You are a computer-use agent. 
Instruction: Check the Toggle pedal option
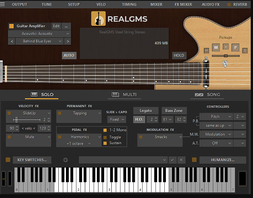click(x=105, y=137)
